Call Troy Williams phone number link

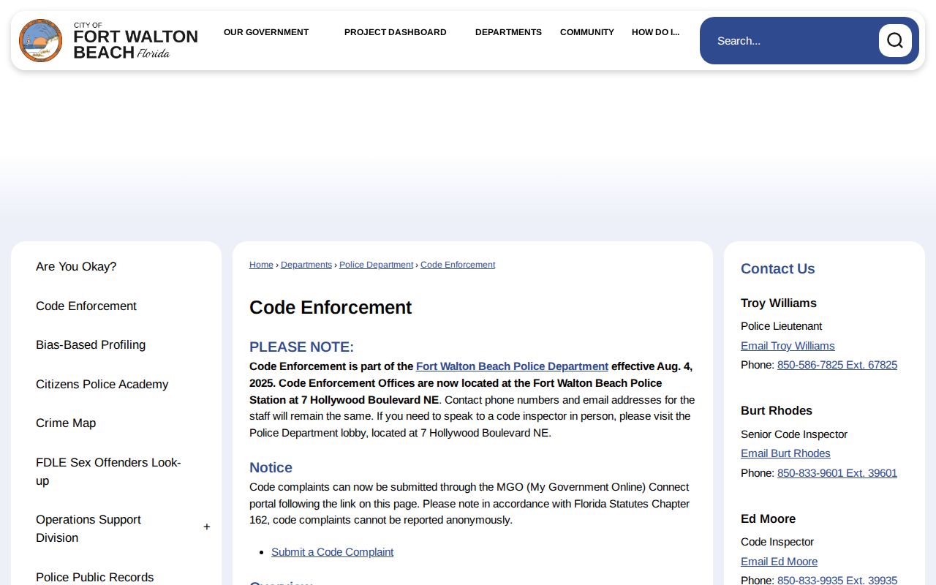pos(837,365)
